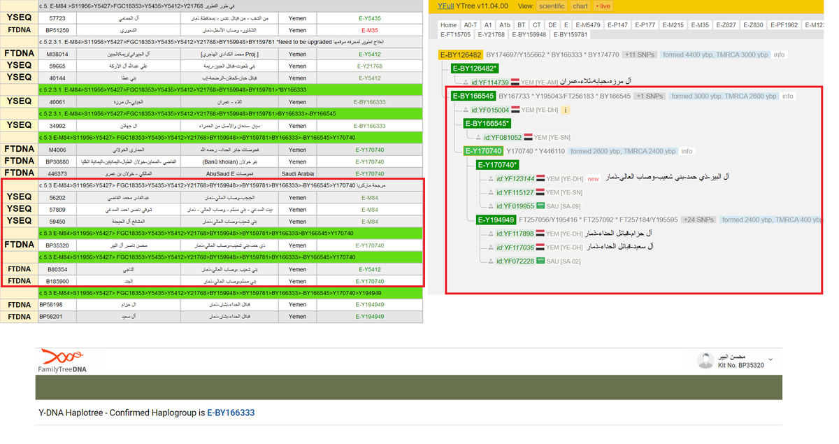This screenshot has width=839, height=444.
Task: Select the E-Z827 breadcrumb tab
Action: tap(726, 24)
